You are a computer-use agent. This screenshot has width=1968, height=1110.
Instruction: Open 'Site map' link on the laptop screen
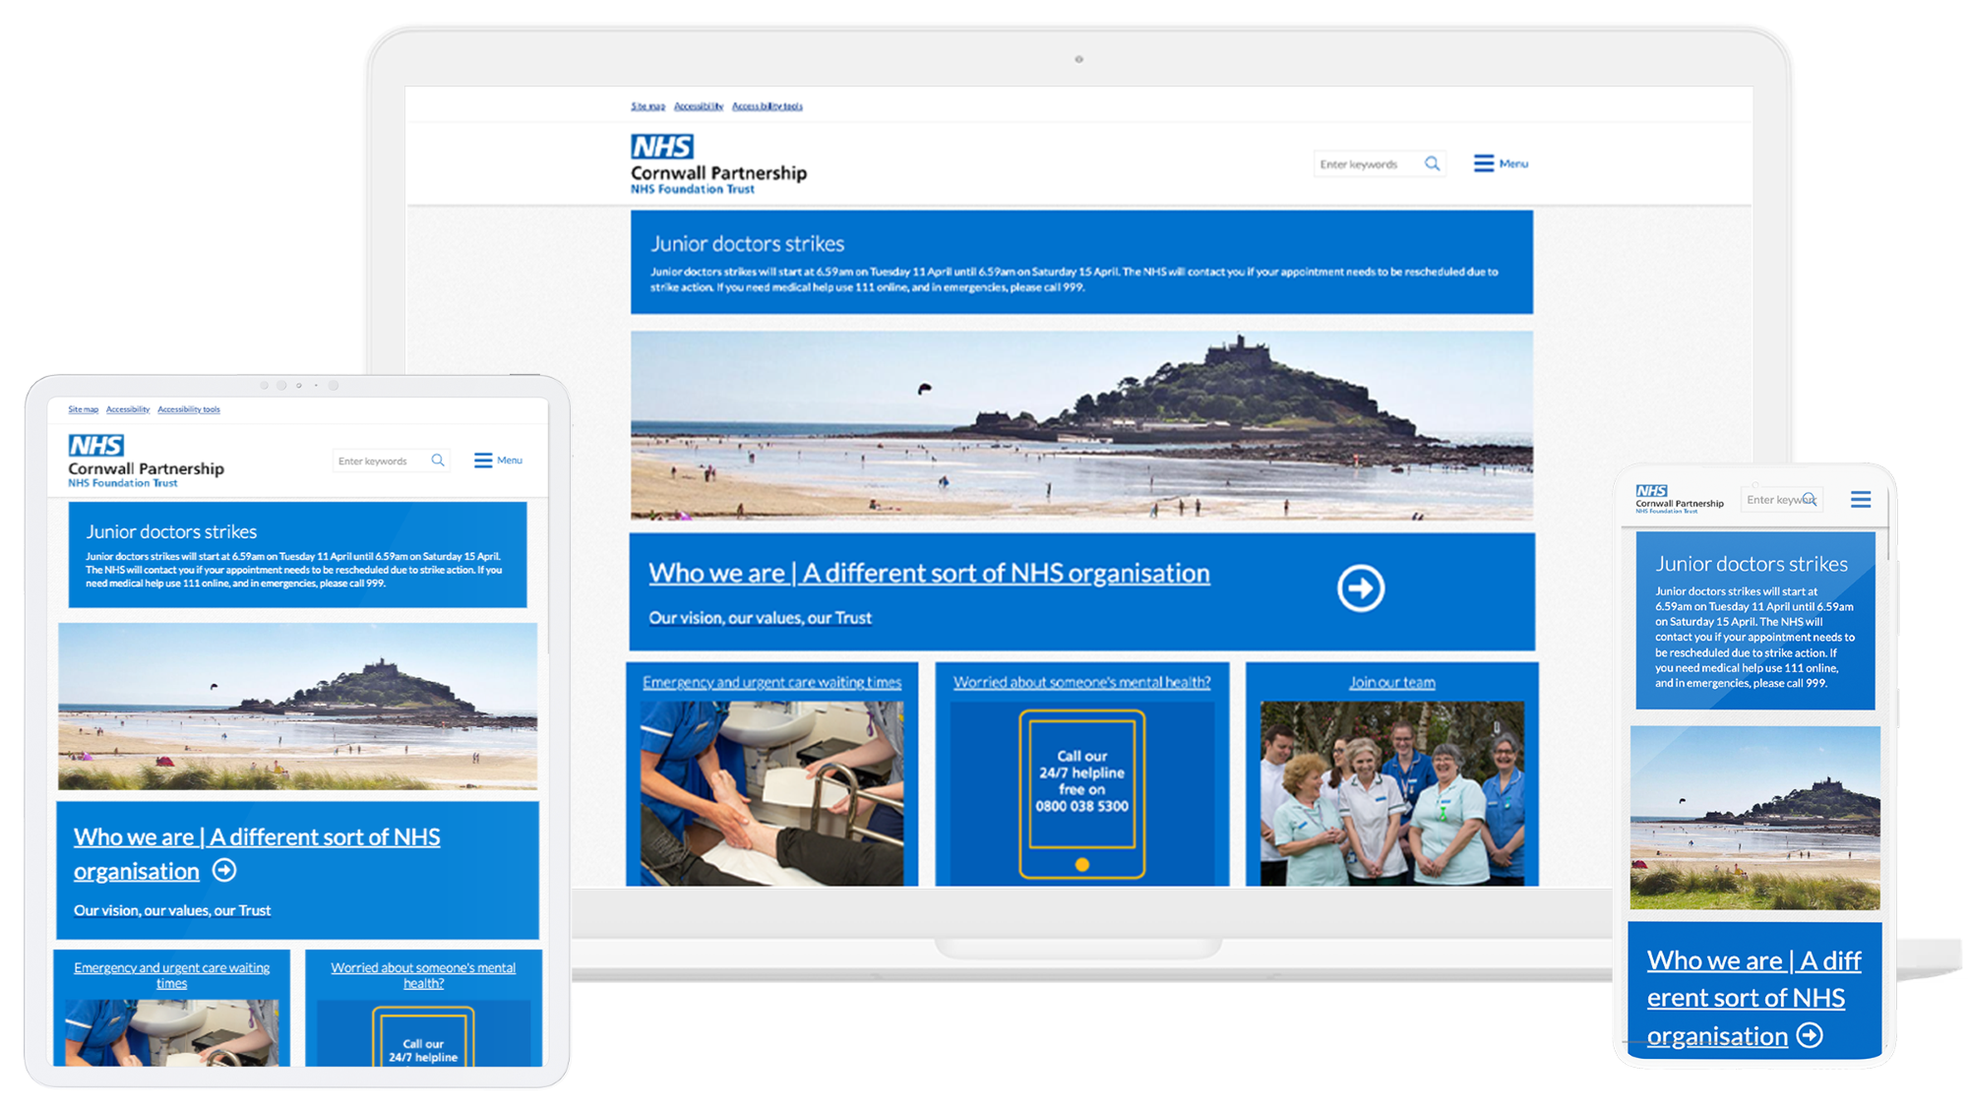click(647, 106)
